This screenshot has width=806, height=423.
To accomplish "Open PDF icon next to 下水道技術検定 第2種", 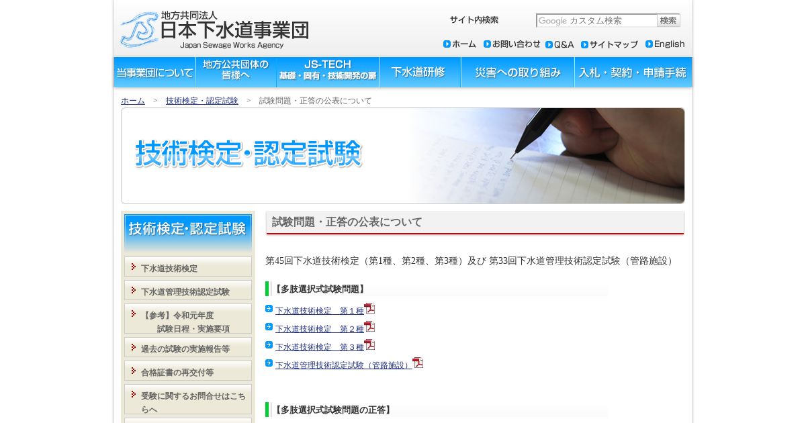I will [369, 326].
